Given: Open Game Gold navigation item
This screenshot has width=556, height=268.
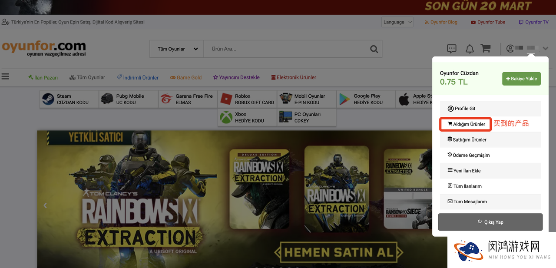Looking at the screenshot, I should pos(186,77).
